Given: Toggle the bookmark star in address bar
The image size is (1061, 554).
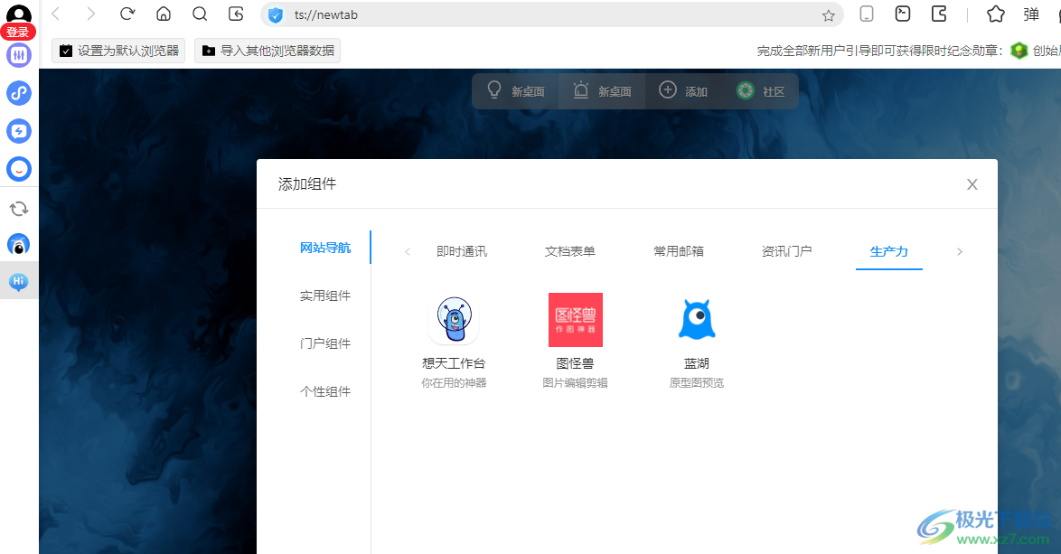Looking at the screenshot, I should (828, 14).
